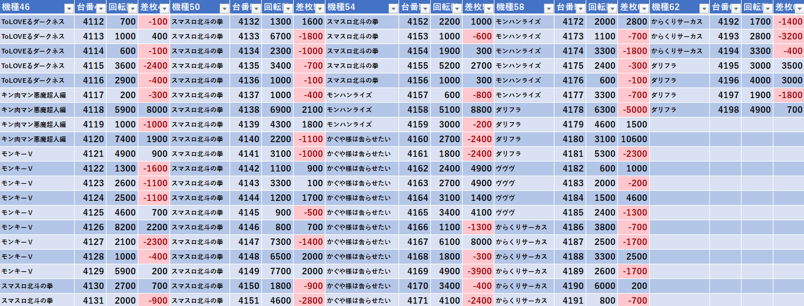Image resolution: width=804 pixels, height=306 pixels.
Task: Click キン肉マン悪魔超人編 cell in row 4117
Action: pos(37,95)
